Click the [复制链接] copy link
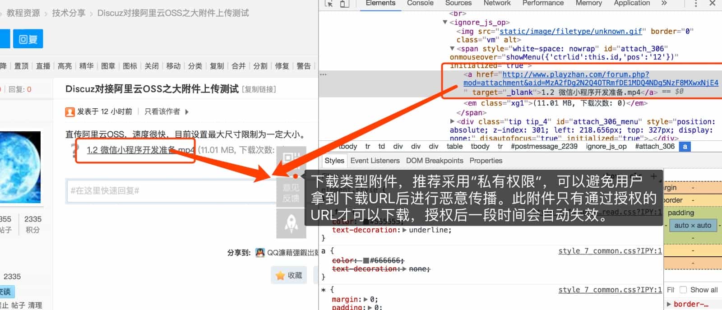 tap(259, 89)
